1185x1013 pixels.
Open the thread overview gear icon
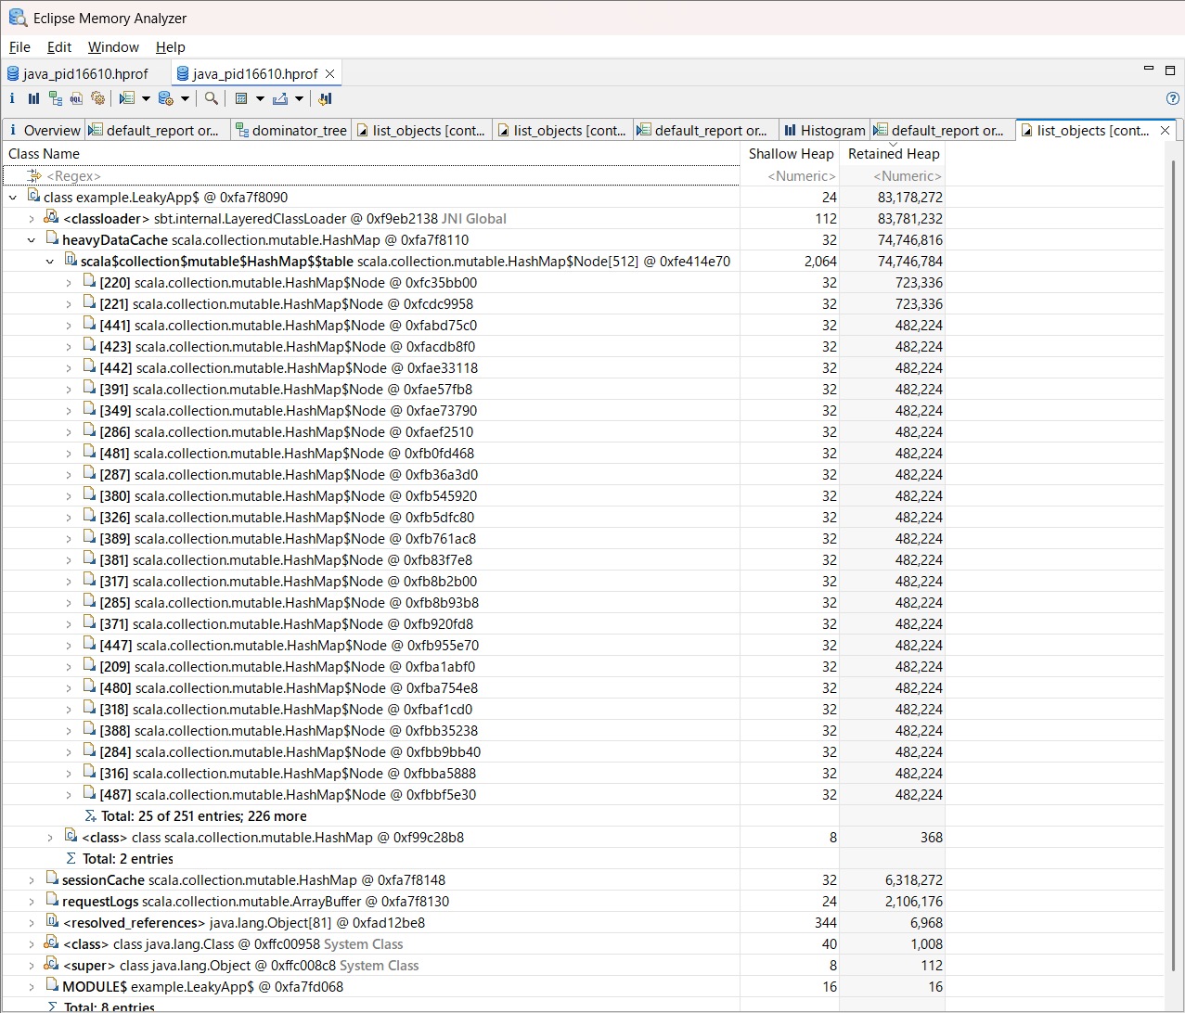pyautogui.click(x=97, y=98)
